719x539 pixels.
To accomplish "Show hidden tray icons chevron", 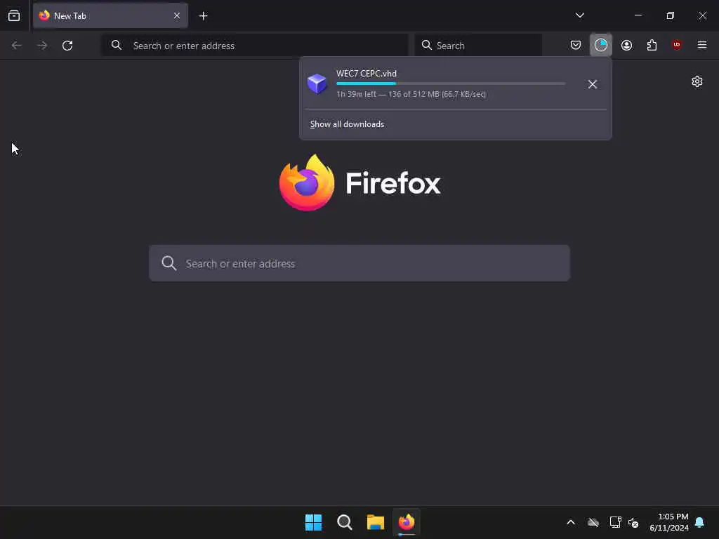I will 571,522.
